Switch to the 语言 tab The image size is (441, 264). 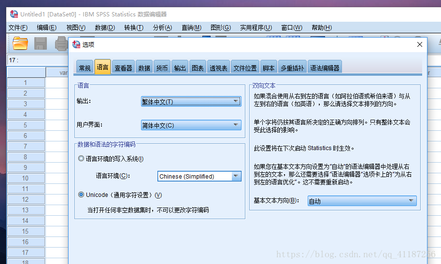coord(103,67)
